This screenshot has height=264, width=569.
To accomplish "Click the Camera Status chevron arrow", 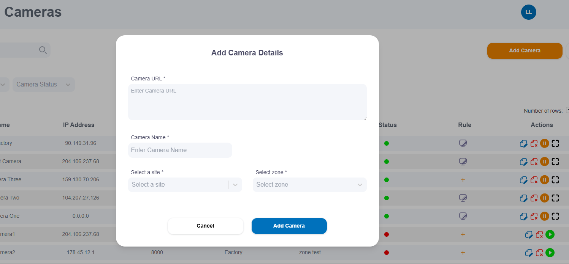I will [x=68, y=85].
